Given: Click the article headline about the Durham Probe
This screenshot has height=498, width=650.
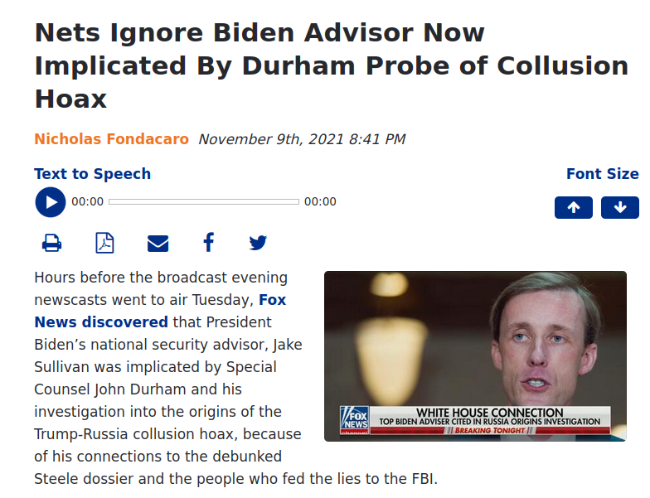Looking at the screenshot, I should (332, 65).
